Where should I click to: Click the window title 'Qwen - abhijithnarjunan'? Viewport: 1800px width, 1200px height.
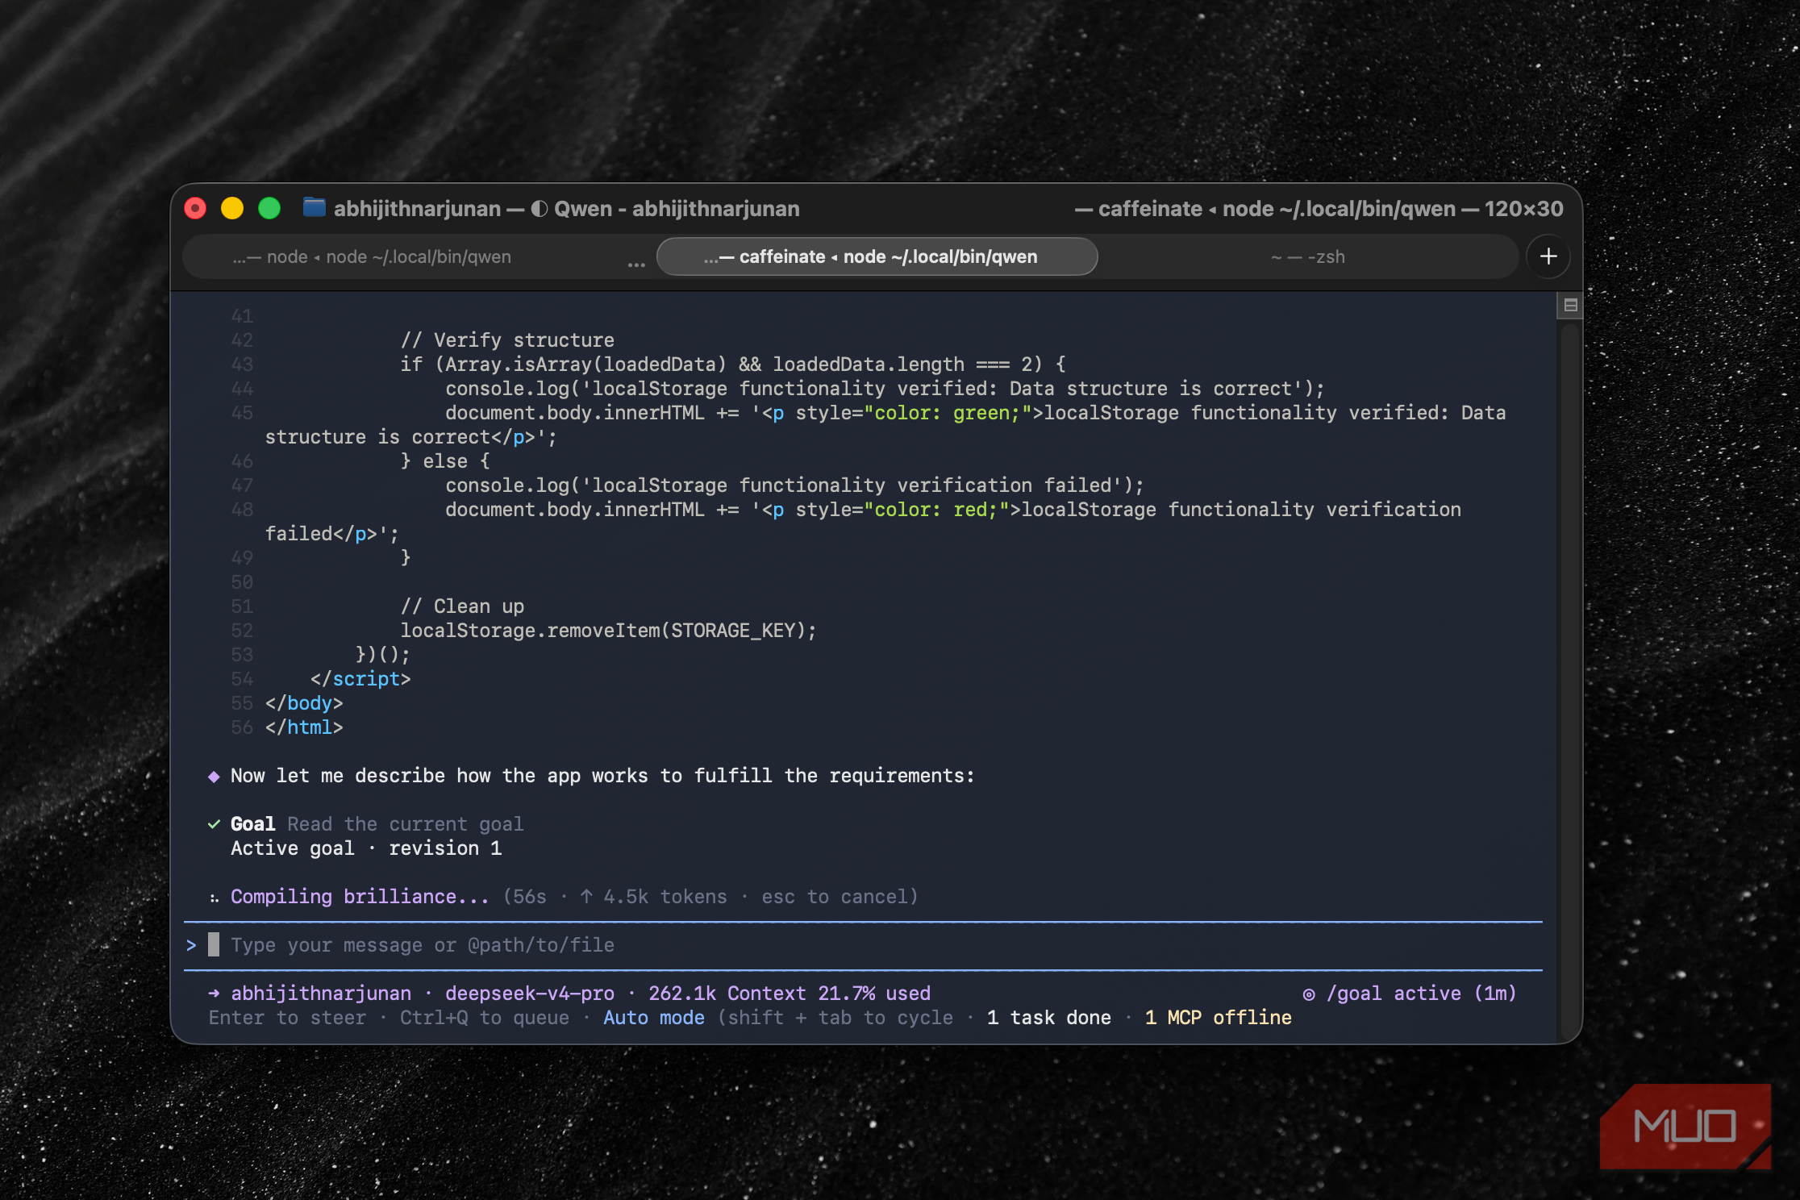point(677,209)
